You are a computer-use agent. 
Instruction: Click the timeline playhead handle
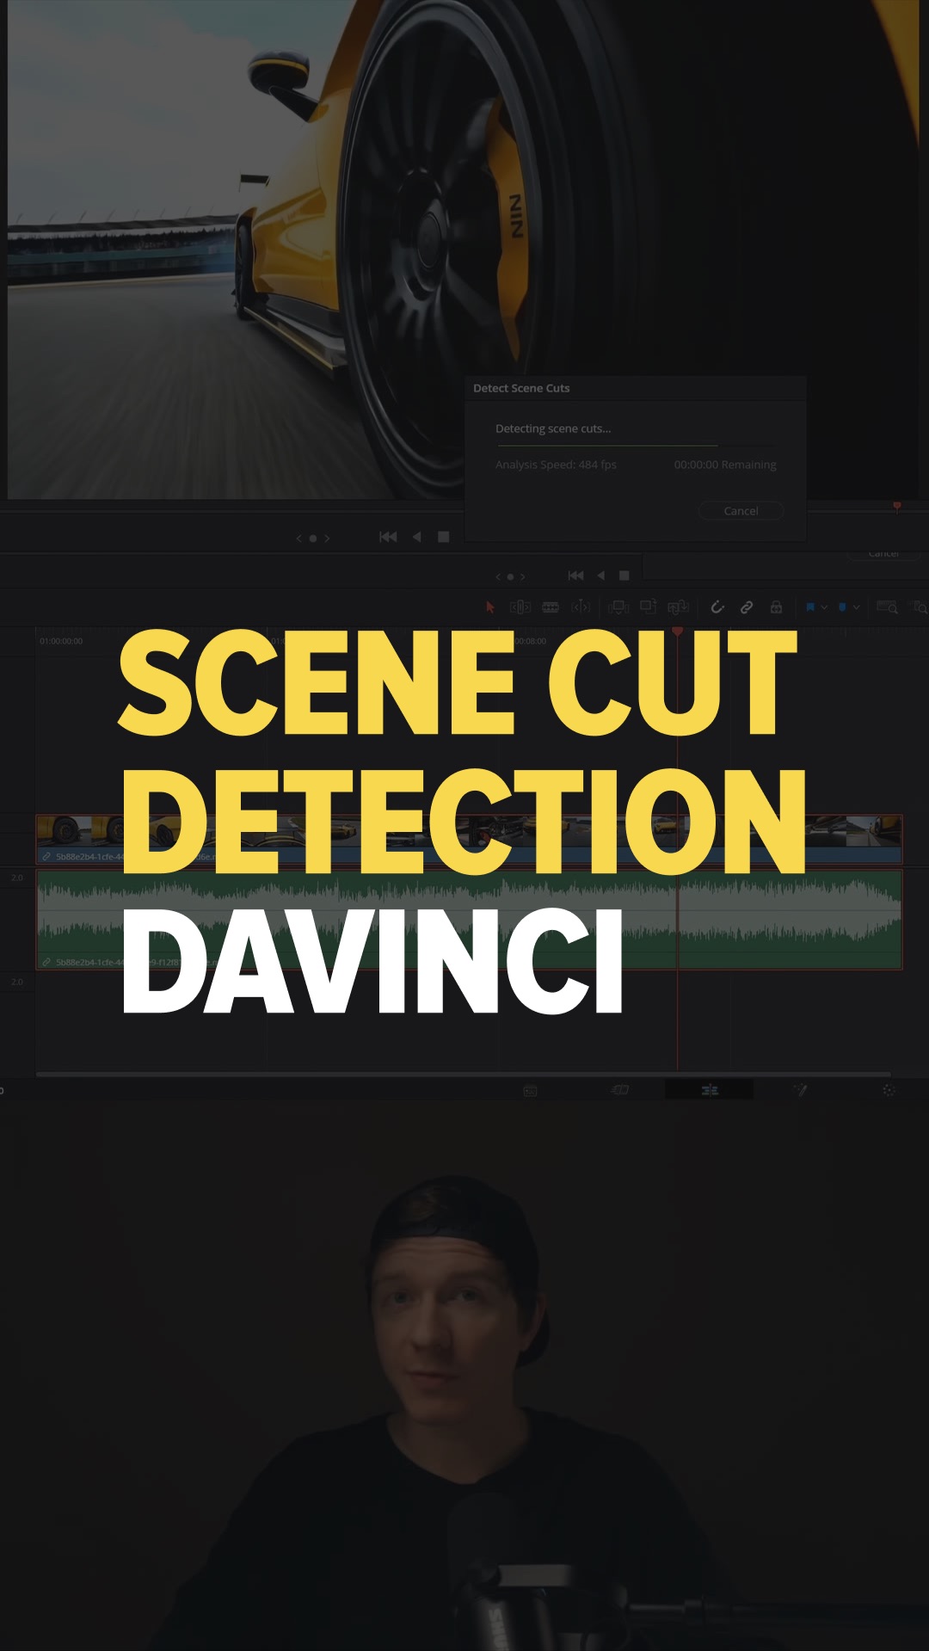coord(678,632)
